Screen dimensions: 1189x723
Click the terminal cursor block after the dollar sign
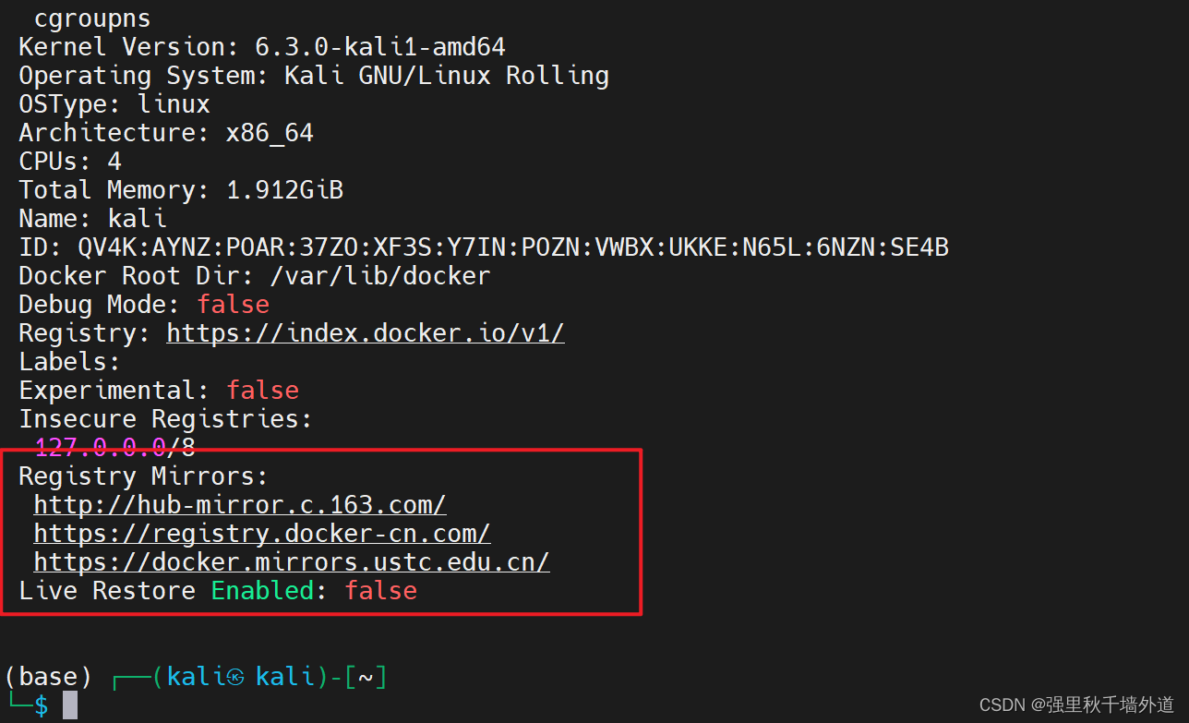point(70,706)
